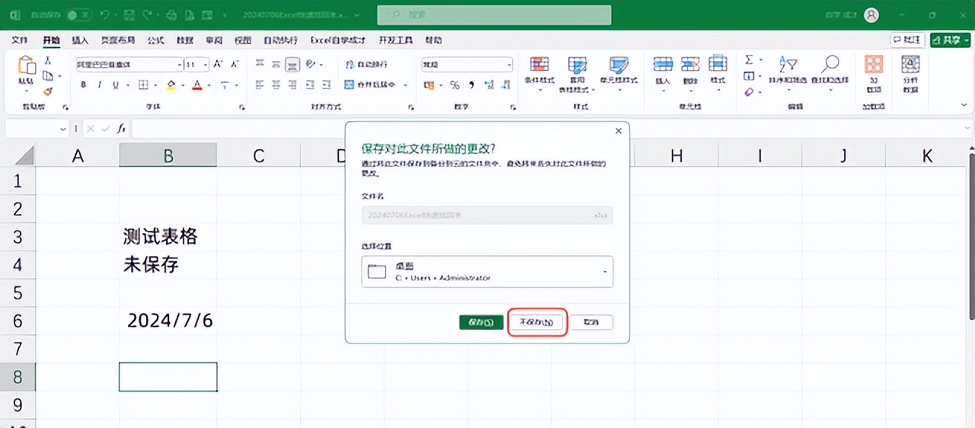Click the Share button
This screenshot has width=975, height=428.
pyautogui.click(x=950, y=40)
